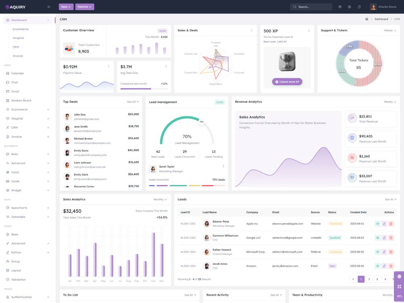Select Kanban Board in the sidebar
The height and width of the screenshot is (303, 404).
coord(21,101)
